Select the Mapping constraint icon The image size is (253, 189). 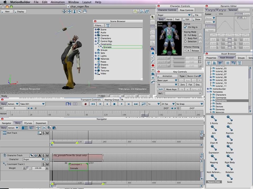coord(214,157)
